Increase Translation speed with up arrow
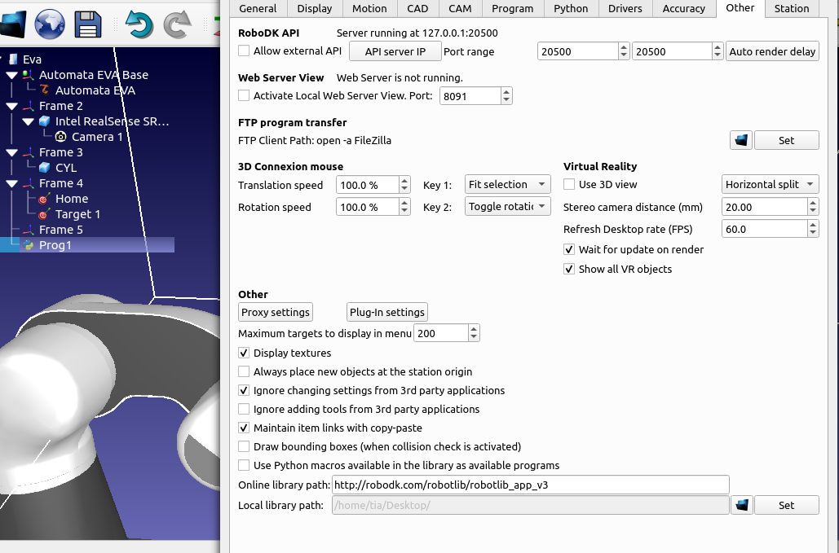This screenshot has height=553, width=839. coord(404,181)
